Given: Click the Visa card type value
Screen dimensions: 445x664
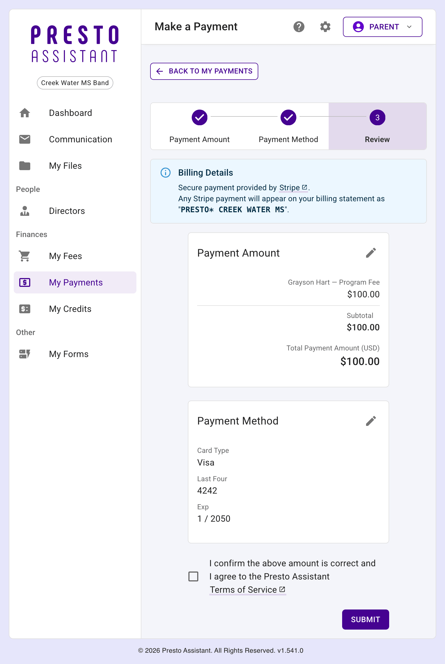Looking at the screenshot, I should (x=206, y=462).
